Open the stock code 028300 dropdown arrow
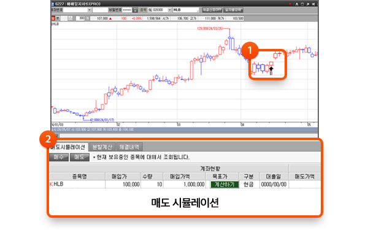This screenshot has width=368, height=230. pyautogui.click(x=170, y=10)
